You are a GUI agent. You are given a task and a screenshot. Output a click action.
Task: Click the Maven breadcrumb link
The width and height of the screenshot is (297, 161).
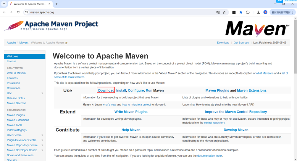[x=23, y=43]
